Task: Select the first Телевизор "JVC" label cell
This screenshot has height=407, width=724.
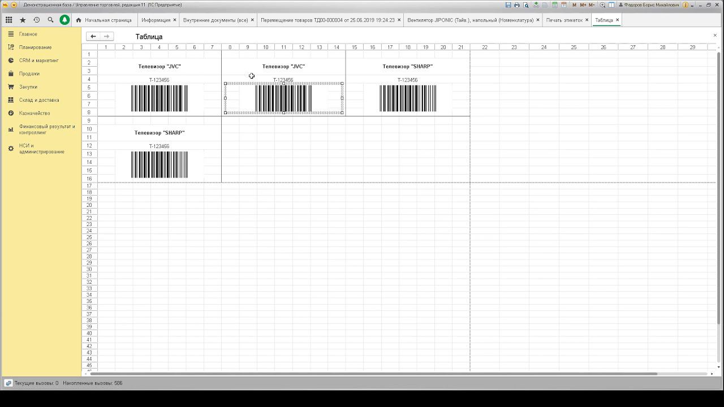Action: [160, 67]
